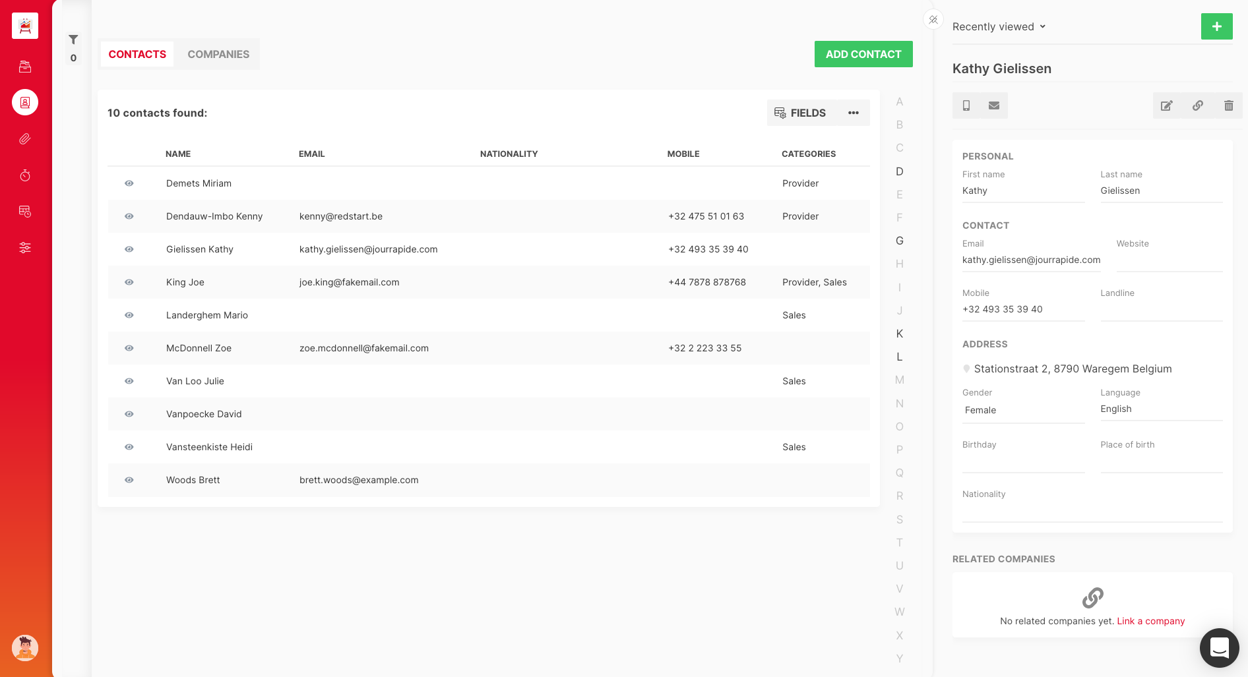The height and width of the screenshot is (677, 1248).
Task: Jump to letter K in alphabet index
Action: [x=899, y=334]
